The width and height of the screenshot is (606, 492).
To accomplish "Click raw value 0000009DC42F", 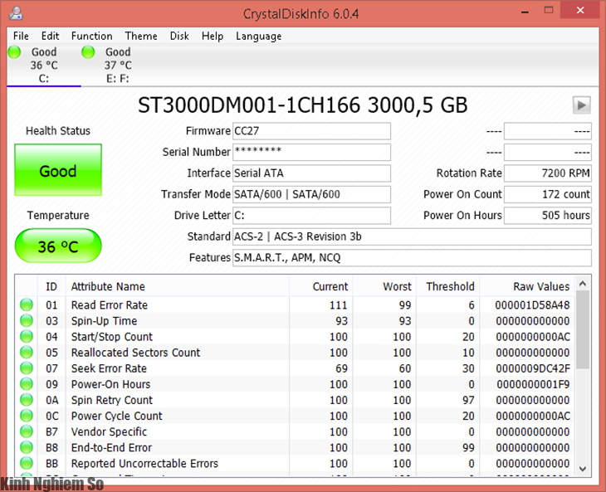I will pyautogui.click(x=533, y=368).
